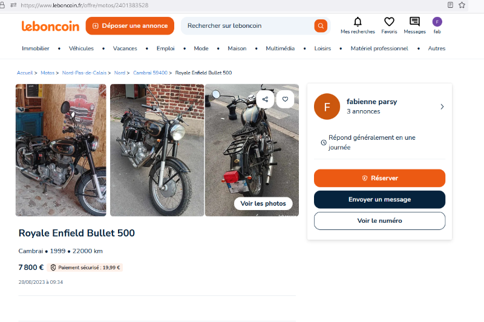Image resolution: width=484 pixels, height=322 pixels.
Task: Click the orange search magnifier icon
Action: tap(321, 26)
